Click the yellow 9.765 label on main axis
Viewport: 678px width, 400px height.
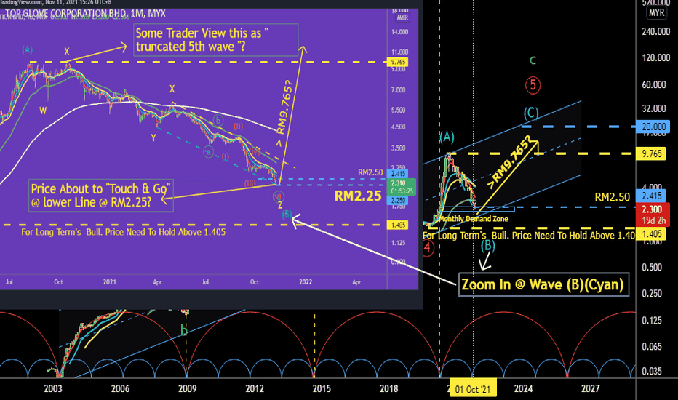[x=653, y=153]
